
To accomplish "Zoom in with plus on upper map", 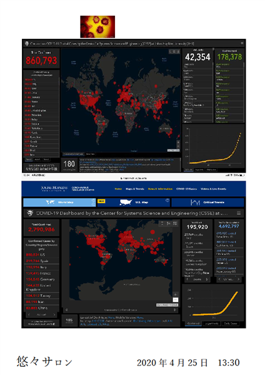I will (178, 142).
